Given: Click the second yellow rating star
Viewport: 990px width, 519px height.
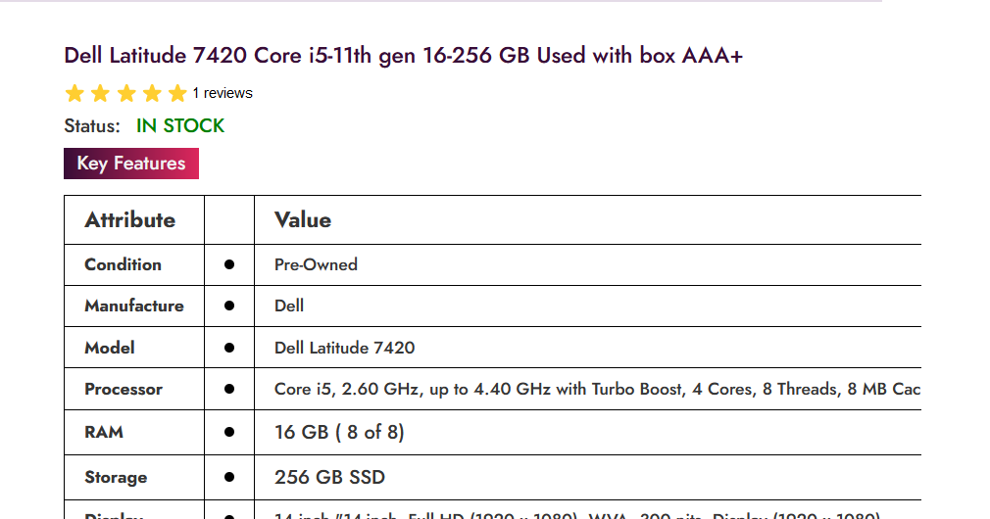Looking at the screenshot, I should [100, 94].
